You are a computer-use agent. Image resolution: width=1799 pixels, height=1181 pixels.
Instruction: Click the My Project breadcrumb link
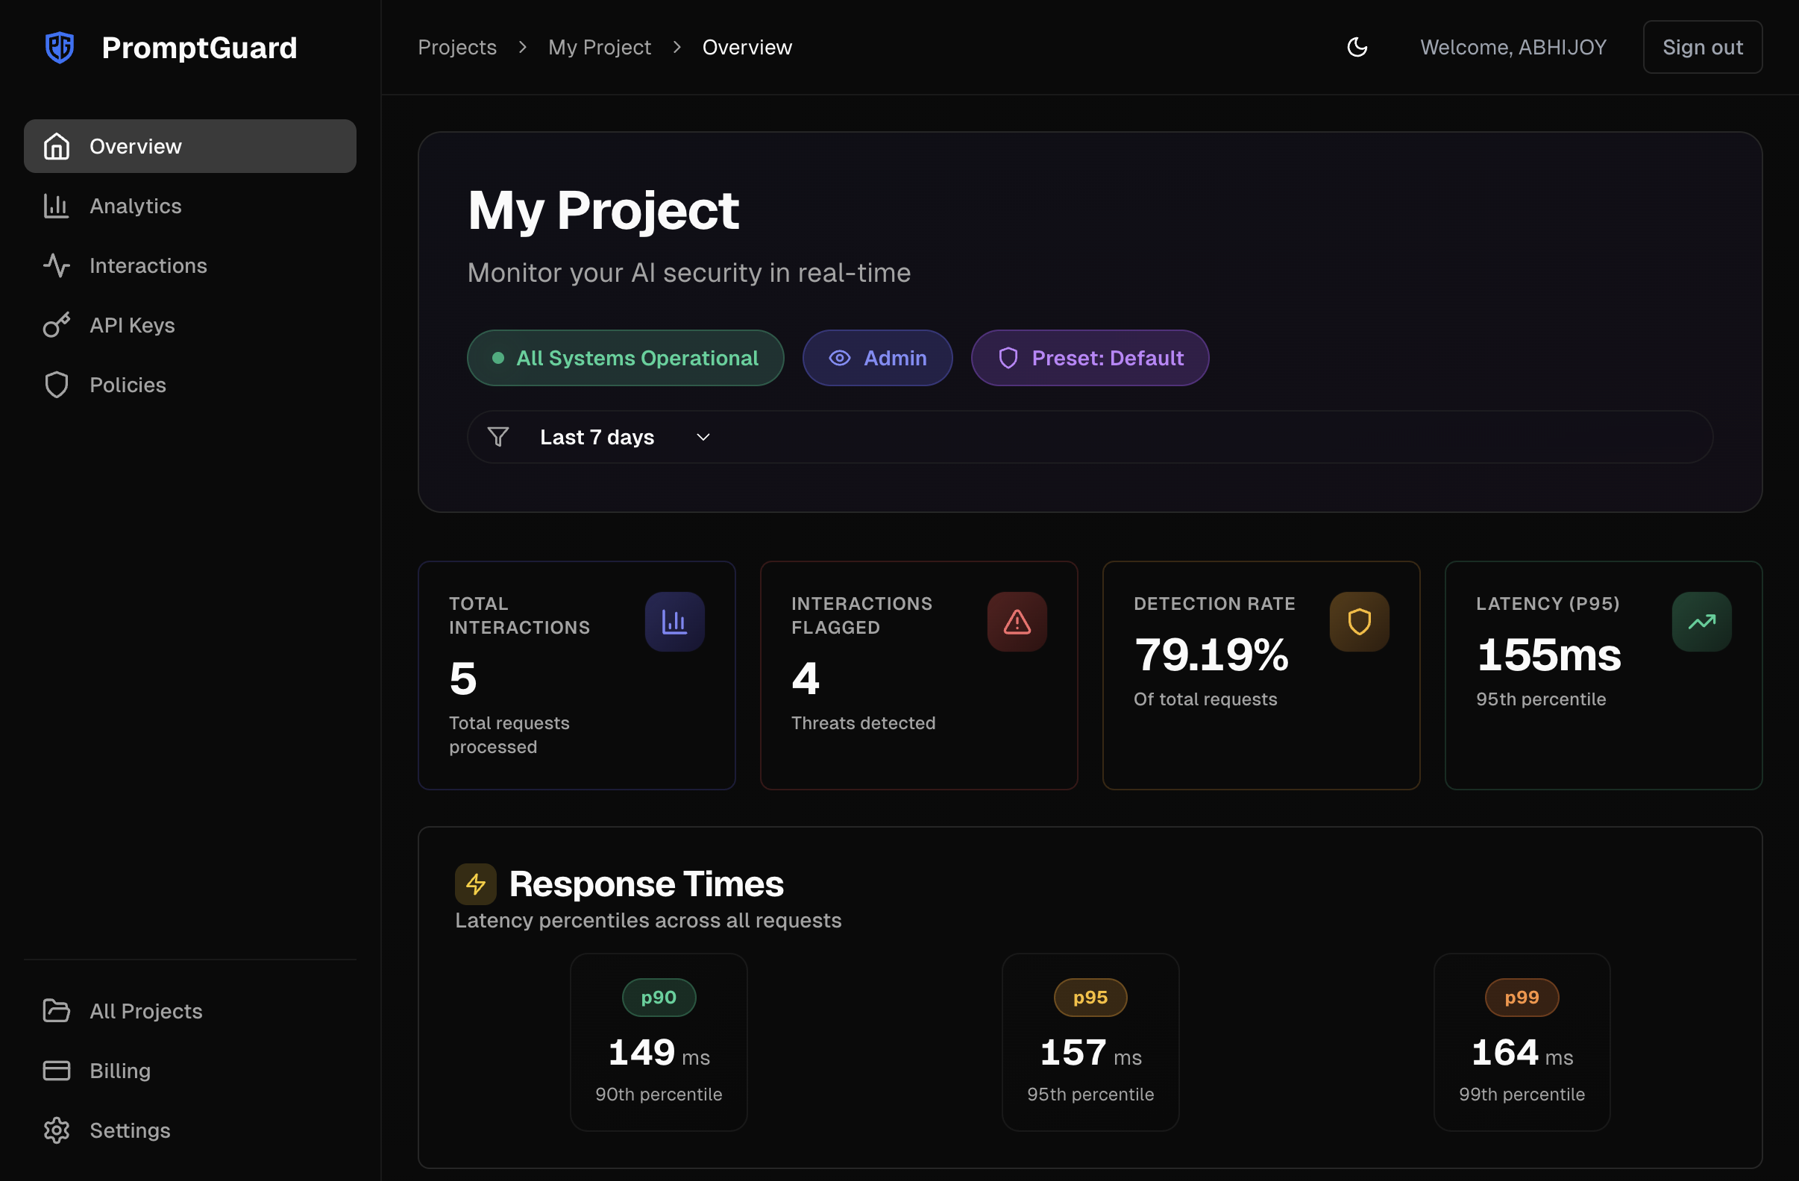[600, 48]
